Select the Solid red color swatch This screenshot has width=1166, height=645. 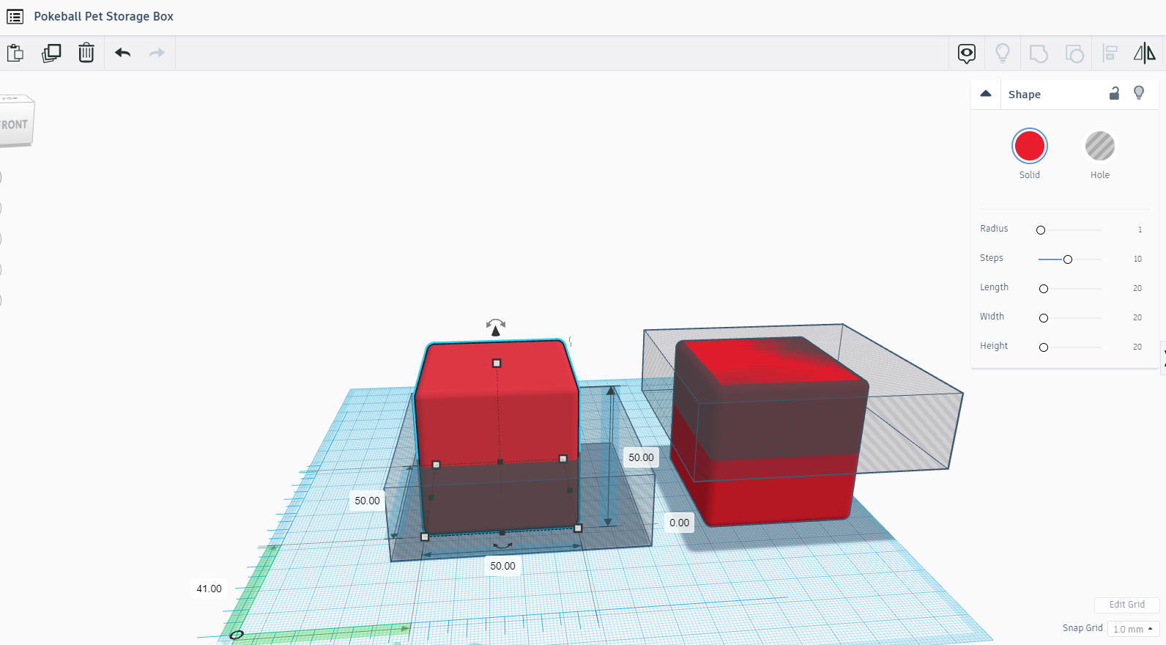tap(1029, 146)
